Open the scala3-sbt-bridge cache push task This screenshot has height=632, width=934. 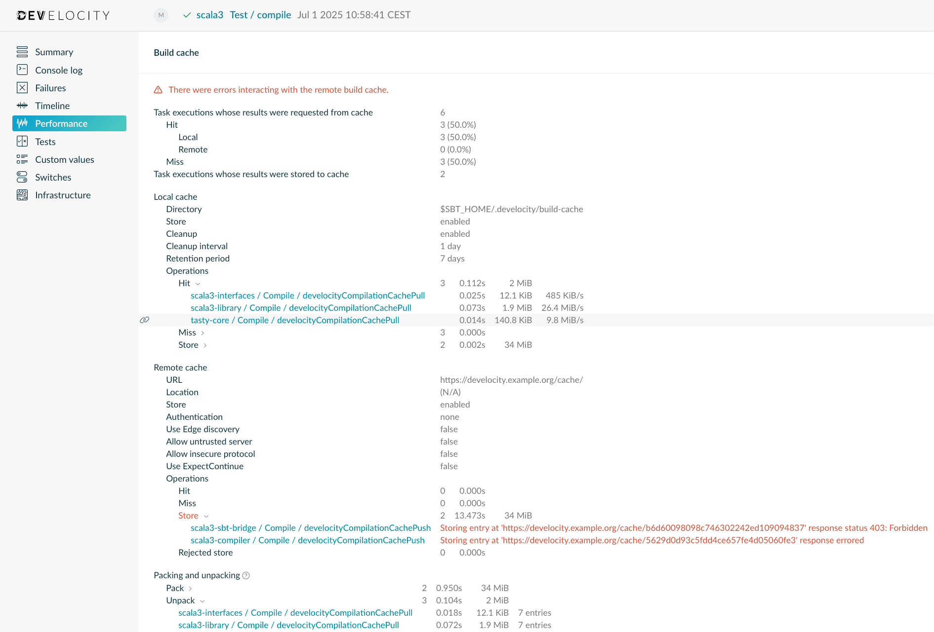(310, 528)
